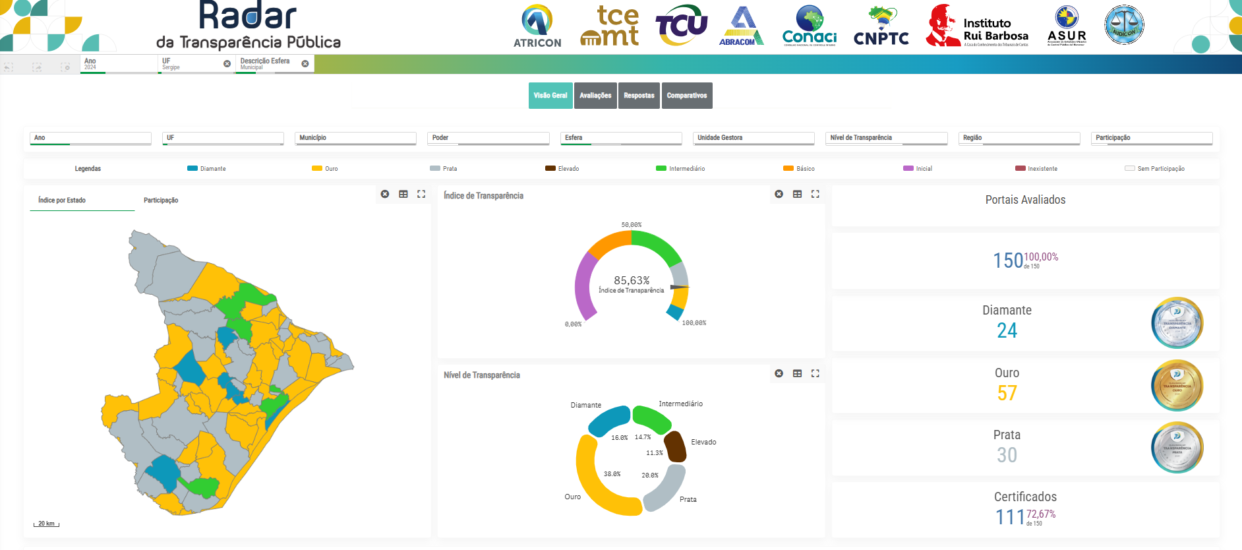Fullscreen the Nível de Transparência donut chart
The height and width of the screenshot is (550, 1242).
click(x=815, y=373)
